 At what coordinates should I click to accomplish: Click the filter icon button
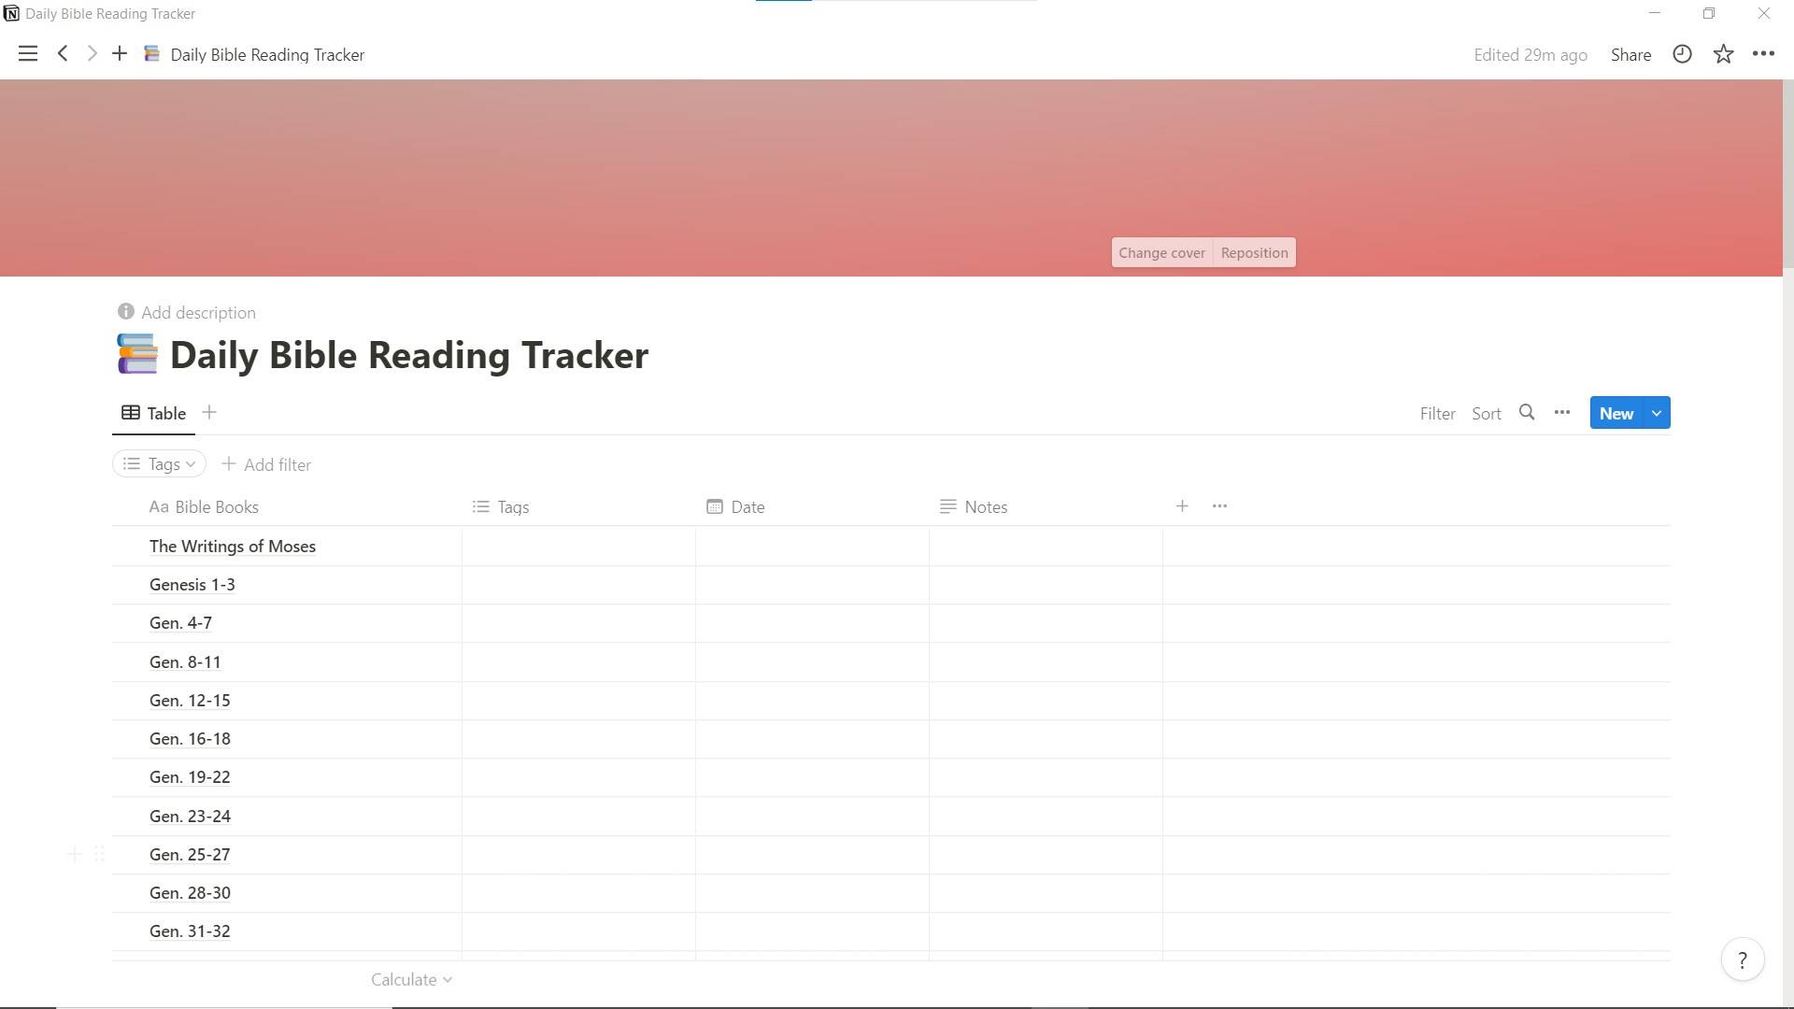click(x=1438, y=411)
